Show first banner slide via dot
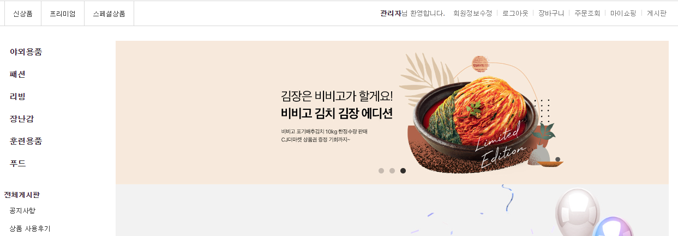 (x=381, y=171)
